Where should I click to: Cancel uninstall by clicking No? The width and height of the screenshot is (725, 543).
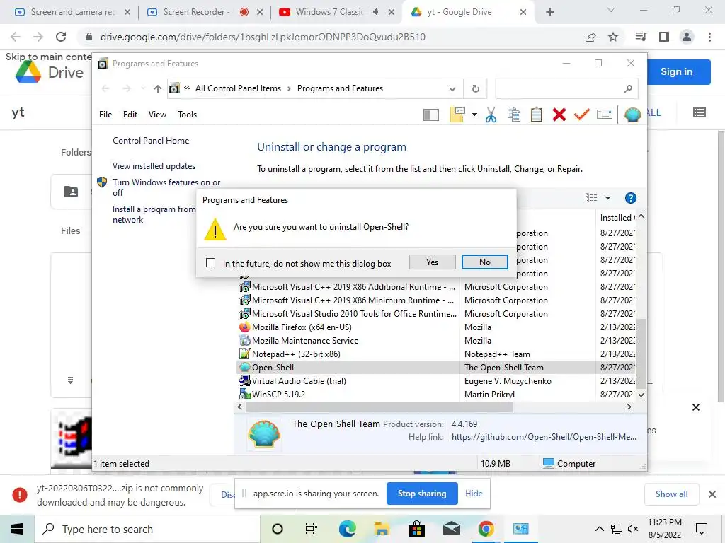coord(484,262)
